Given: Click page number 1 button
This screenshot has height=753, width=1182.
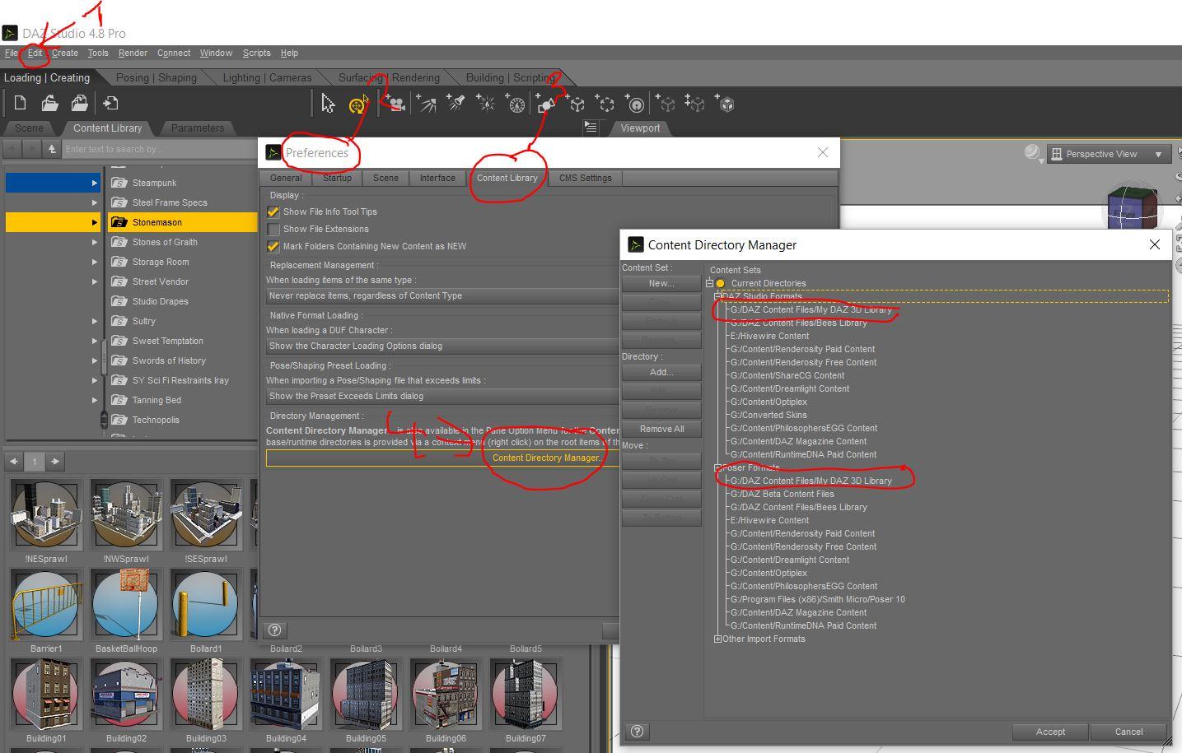Looking at the screenshot, I should click(x=35, y=462).
